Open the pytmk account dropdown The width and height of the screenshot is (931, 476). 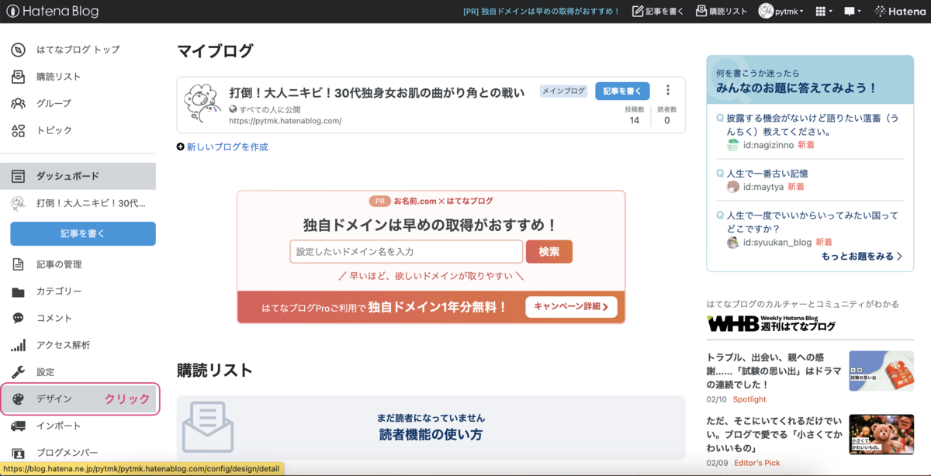pyautogui.click(x=780, y=11)
